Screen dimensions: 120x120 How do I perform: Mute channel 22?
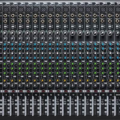click(x=110, y=91)
